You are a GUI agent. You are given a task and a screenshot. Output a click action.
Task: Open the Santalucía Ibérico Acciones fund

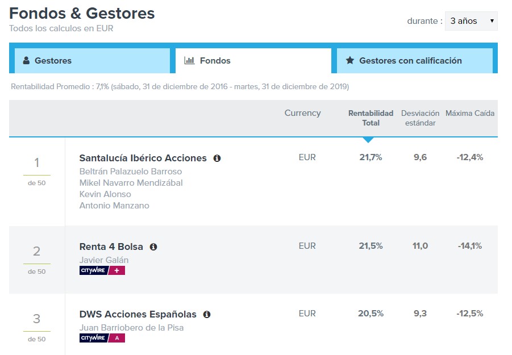[x=143, y=158]
